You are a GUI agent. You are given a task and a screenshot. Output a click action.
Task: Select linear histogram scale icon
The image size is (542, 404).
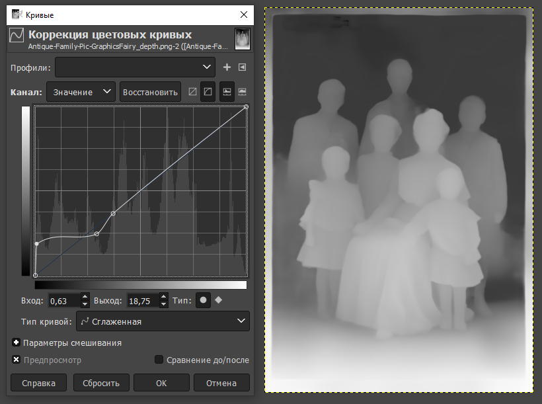point(227,92)
